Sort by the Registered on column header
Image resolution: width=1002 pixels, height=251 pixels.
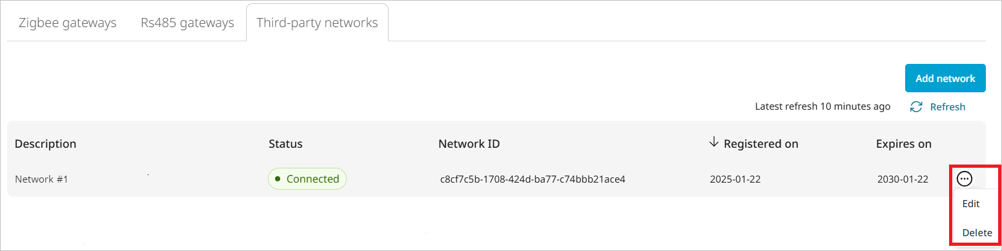[761, 143]
